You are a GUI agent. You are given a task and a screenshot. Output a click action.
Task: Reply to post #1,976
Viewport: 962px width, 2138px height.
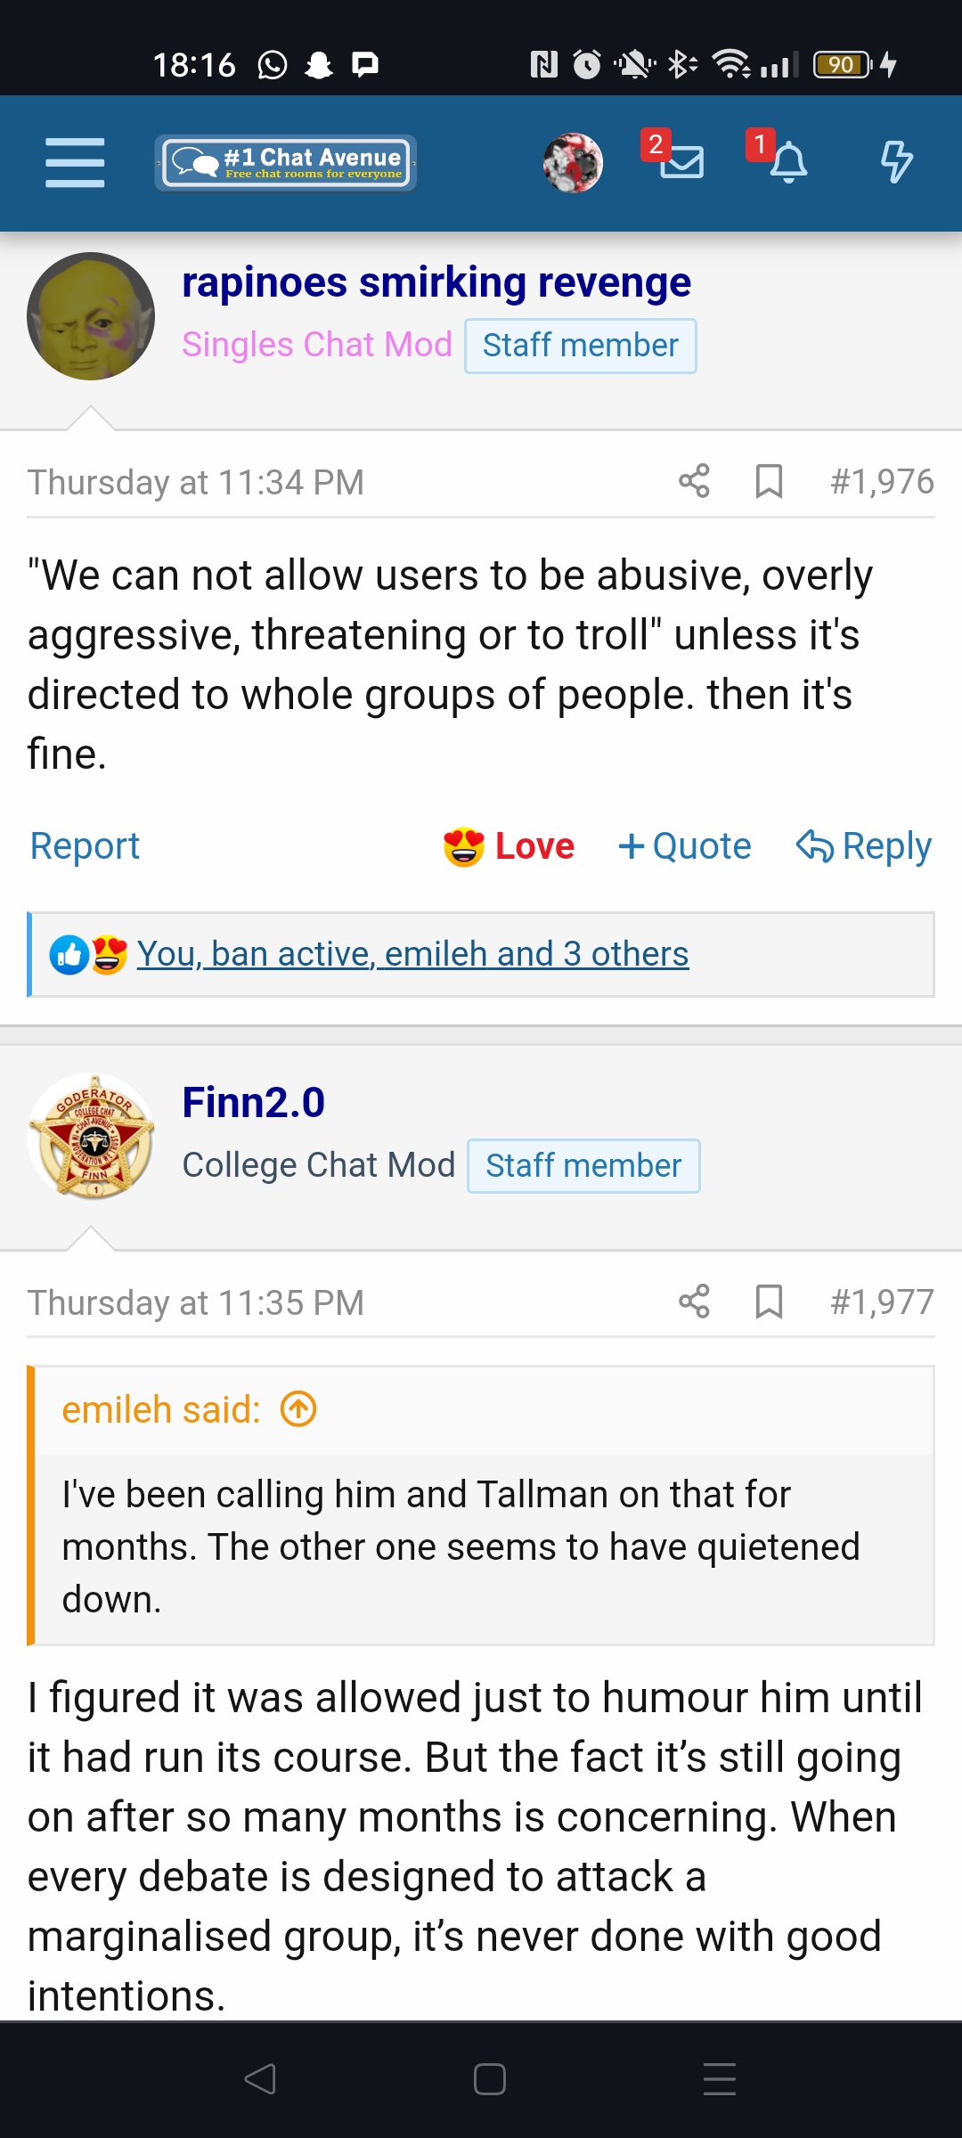tap(863, 846)
